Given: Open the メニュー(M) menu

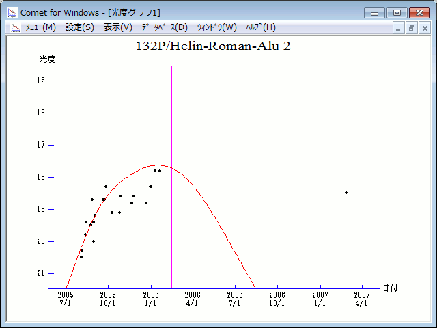Looking at the screenshot, I should click(x=40, y=27).
